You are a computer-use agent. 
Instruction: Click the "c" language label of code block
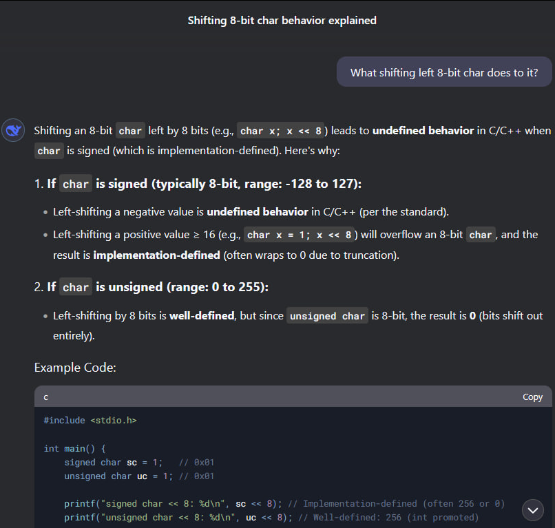[x=46, y=397]
